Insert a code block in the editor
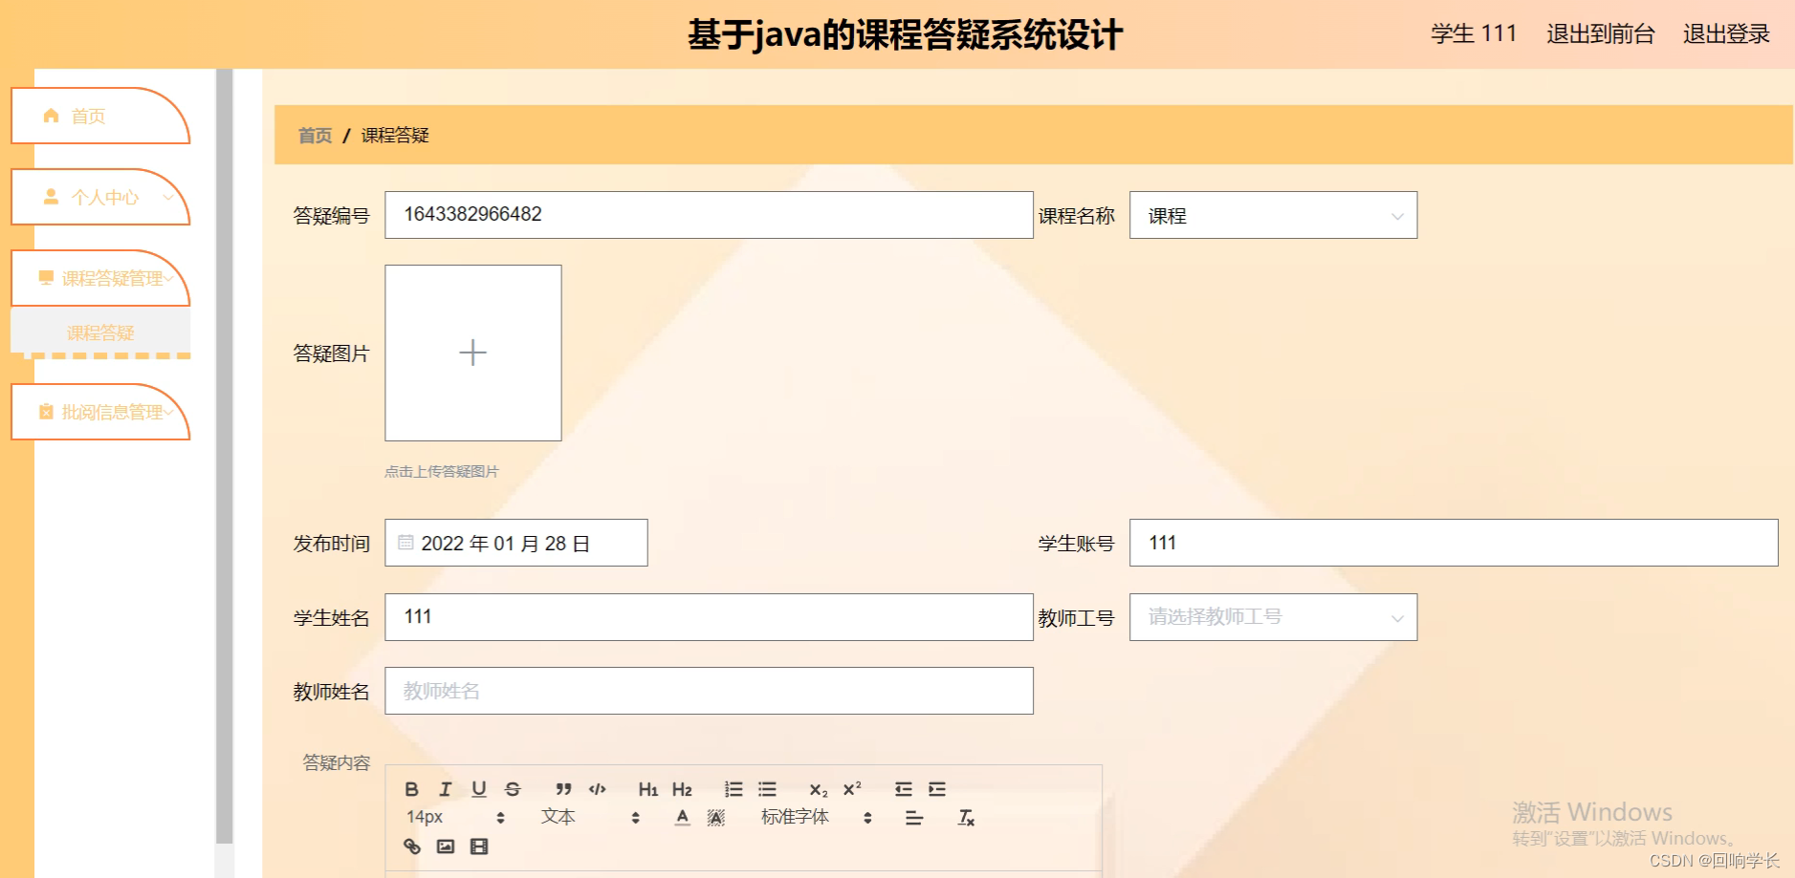The image size is (1795, 878). [x=597, y=788]
